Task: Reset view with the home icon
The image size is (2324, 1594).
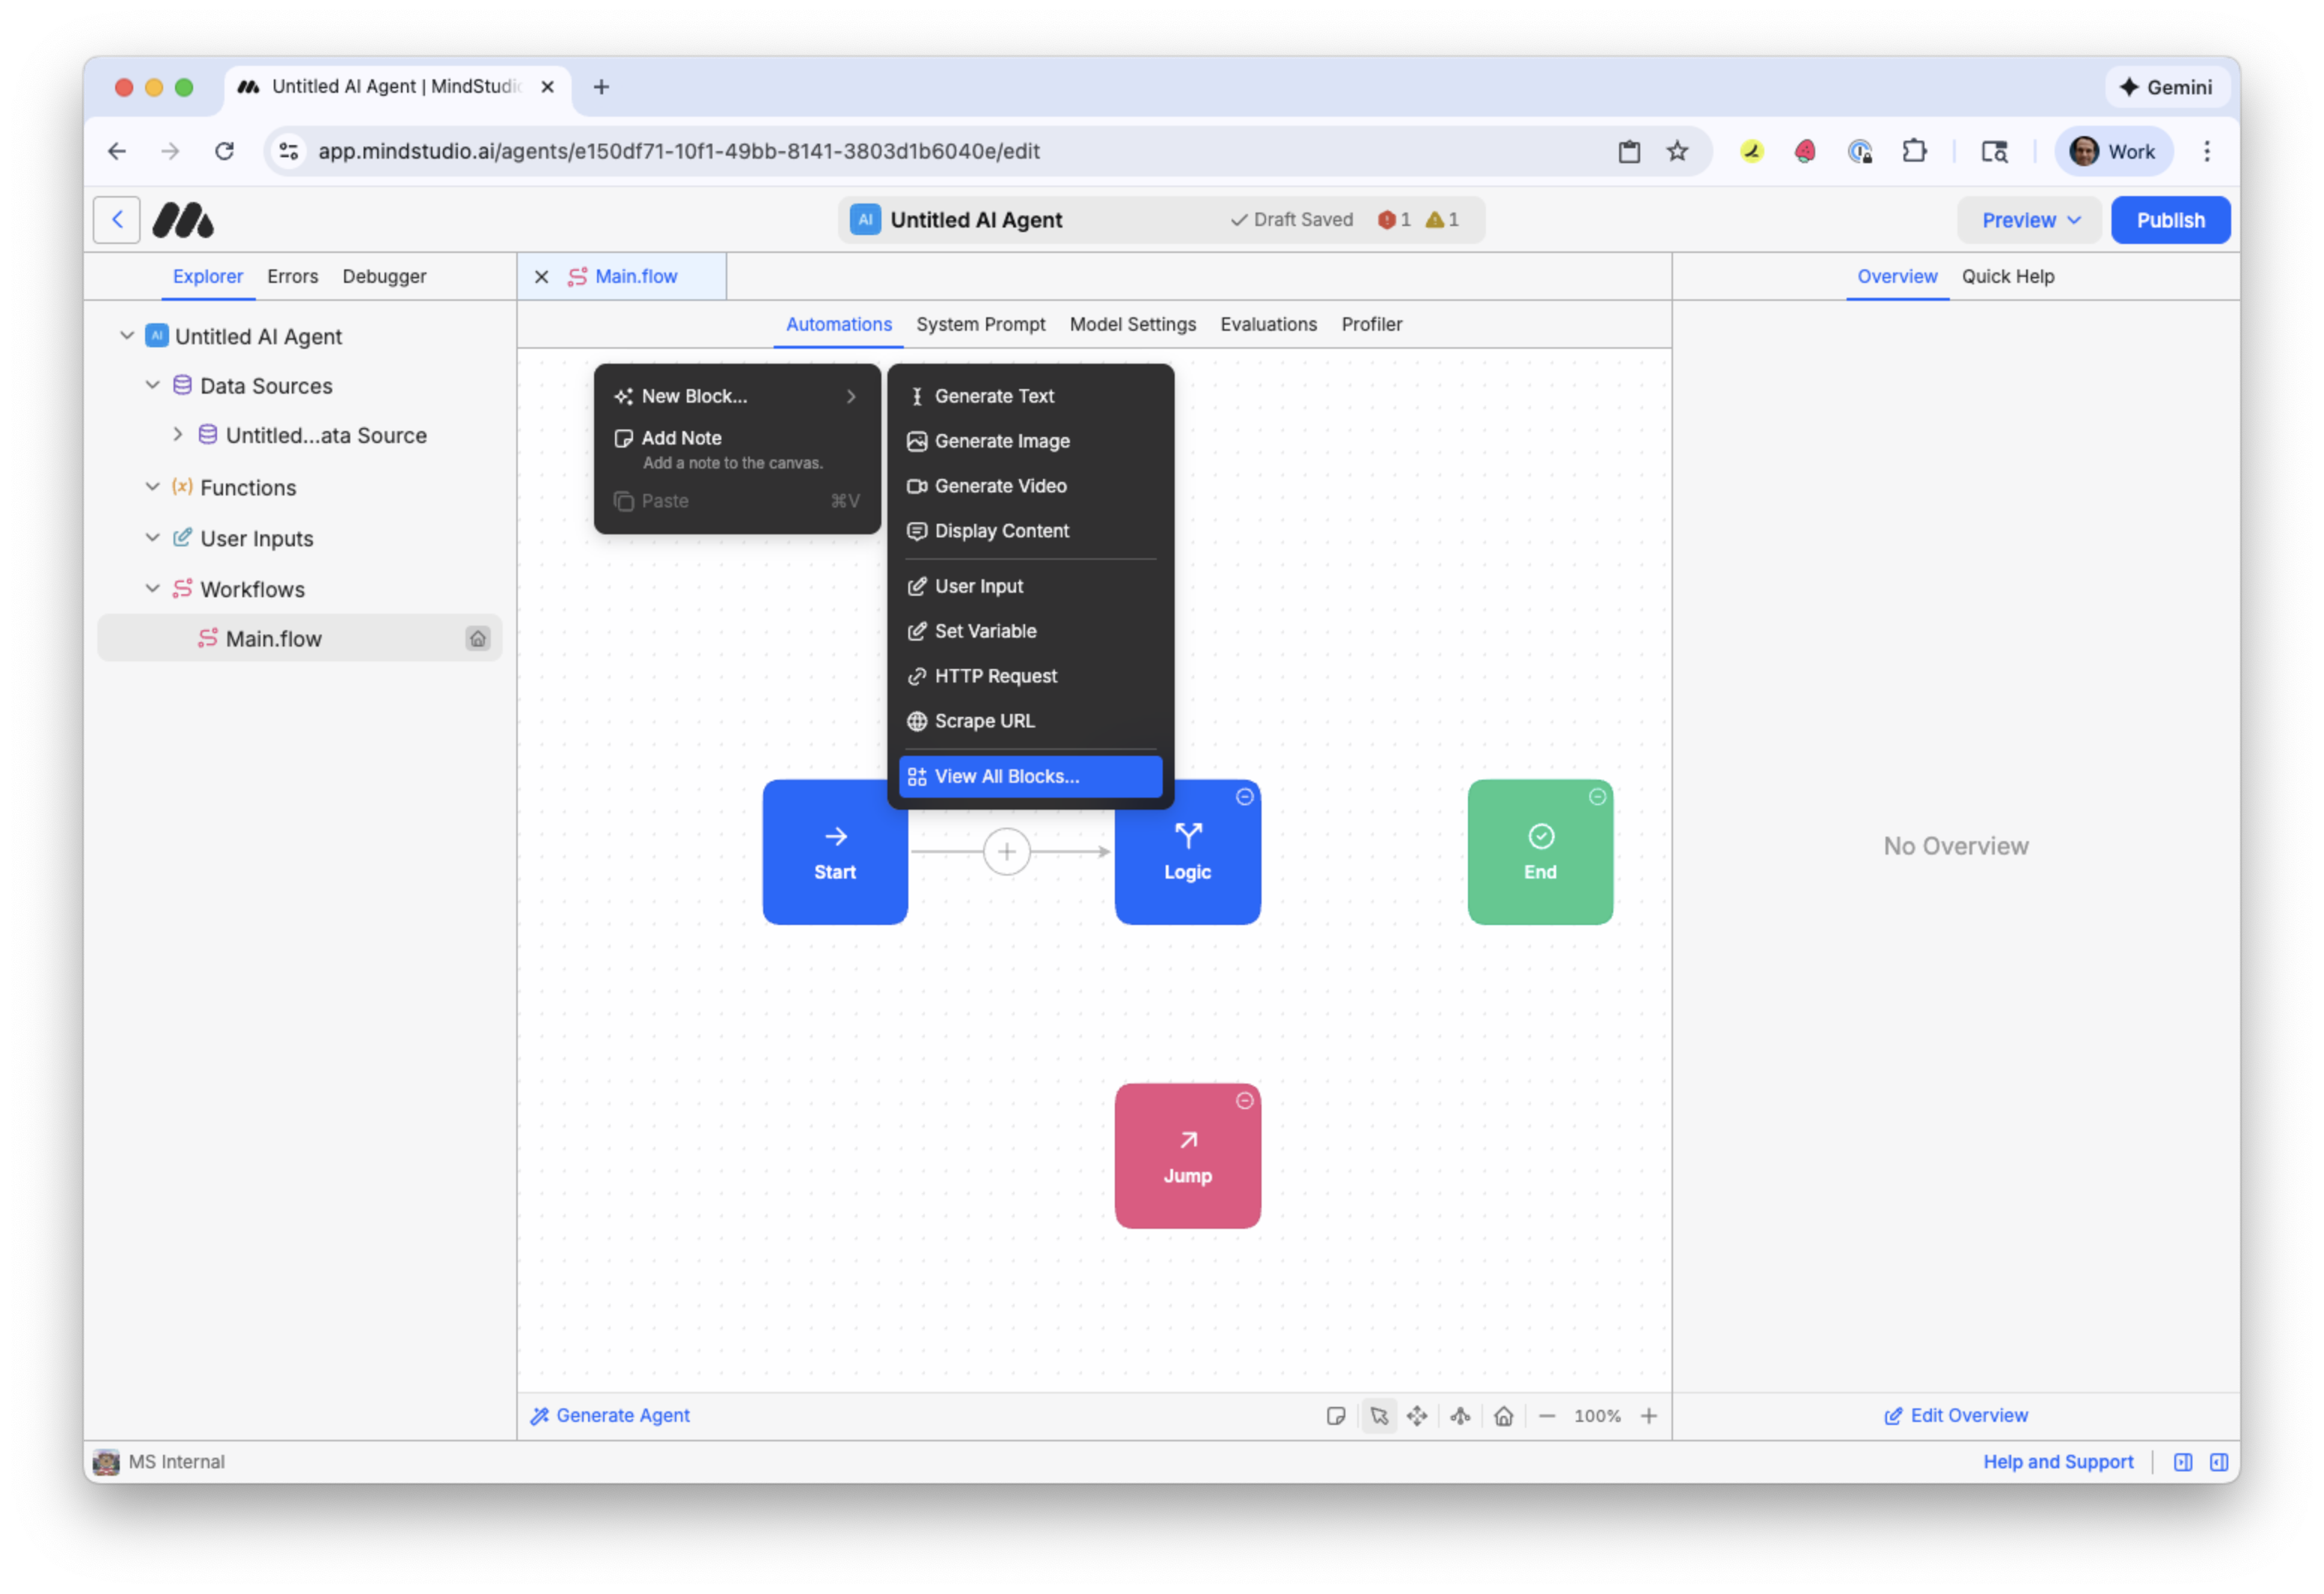Action: point(1503,1415)
